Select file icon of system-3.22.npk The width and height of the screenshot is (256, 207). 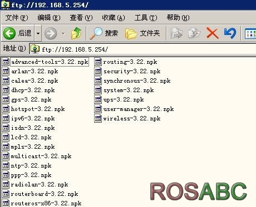point(98,90)
